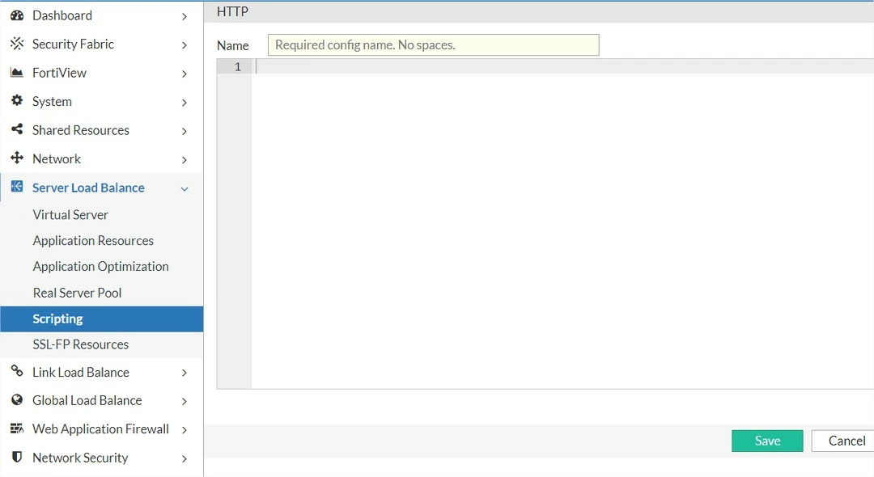
Task: Expand the Network menu chevron
Action: click(x=185, y=160)
